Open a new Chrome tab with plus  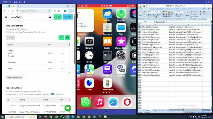(x=18, y=6)
